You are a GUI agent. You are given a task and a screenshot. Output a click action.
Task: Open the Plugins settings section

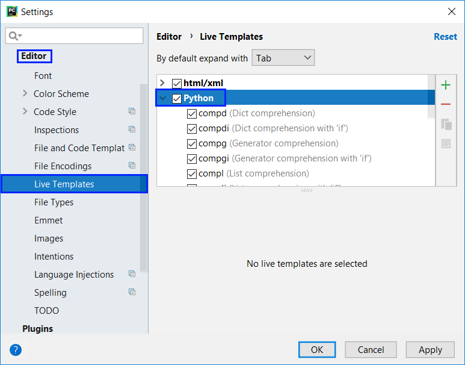point(37,329)
